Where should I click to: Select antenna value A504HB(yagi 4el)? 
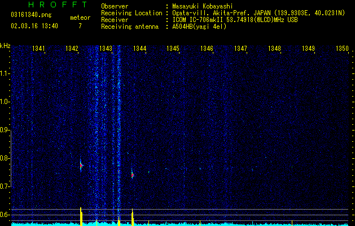coord(199,27)
